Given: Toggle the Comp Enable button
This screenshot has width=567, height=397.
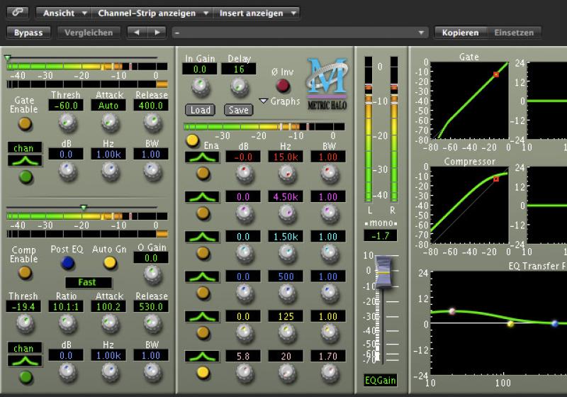Looking at the screenshot, I should click(24, 272).
